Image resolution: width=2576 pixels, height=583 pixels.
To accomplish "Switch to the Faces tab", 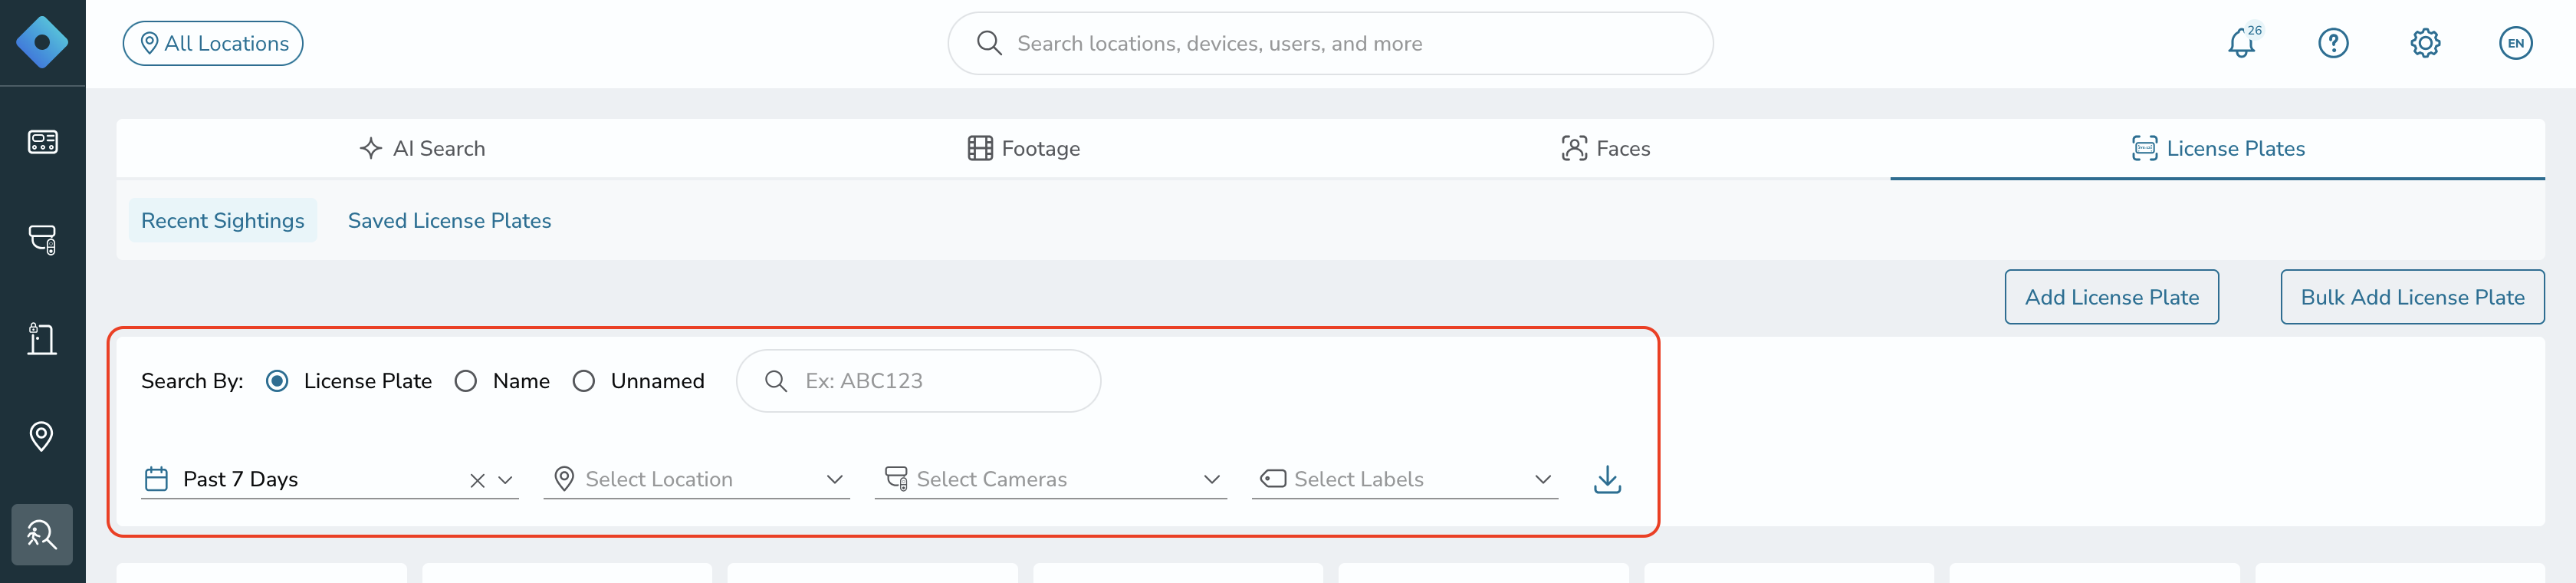I will (1605, 149).
